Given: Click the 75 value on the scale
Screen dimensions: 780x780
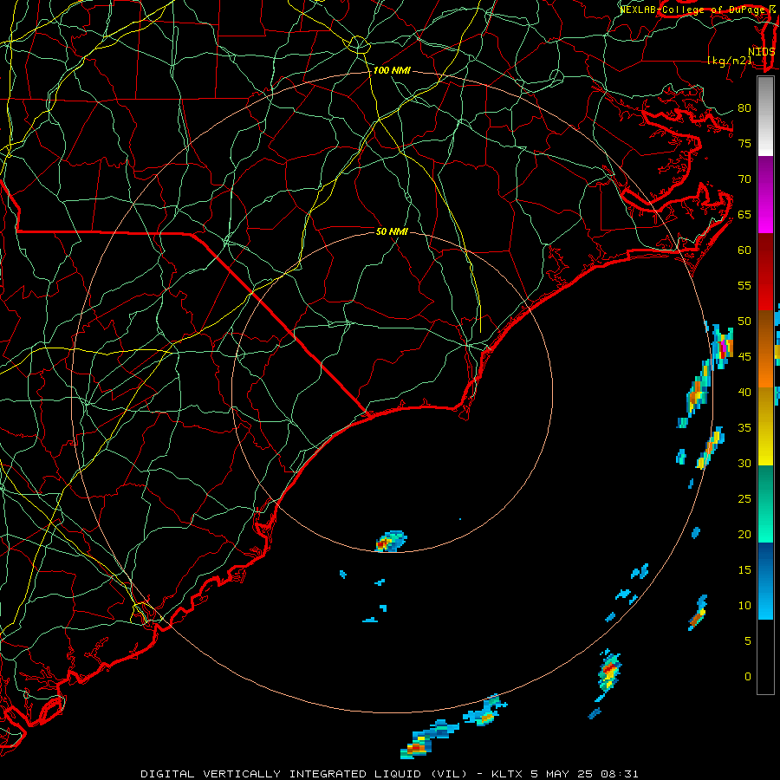Looking at the screenshot, I should tap(744, 144).
